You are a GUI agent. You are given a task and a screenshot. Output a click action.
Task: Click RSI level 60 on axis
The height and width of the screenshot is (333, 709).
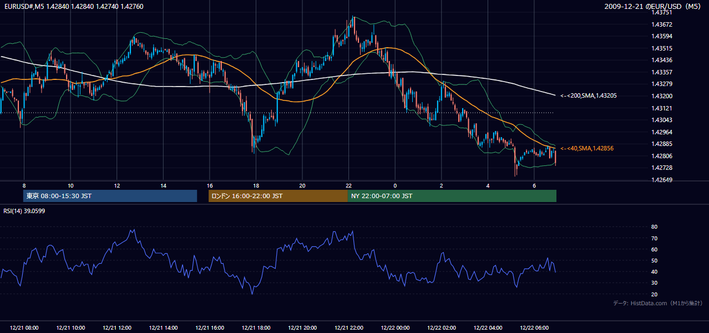655,249
